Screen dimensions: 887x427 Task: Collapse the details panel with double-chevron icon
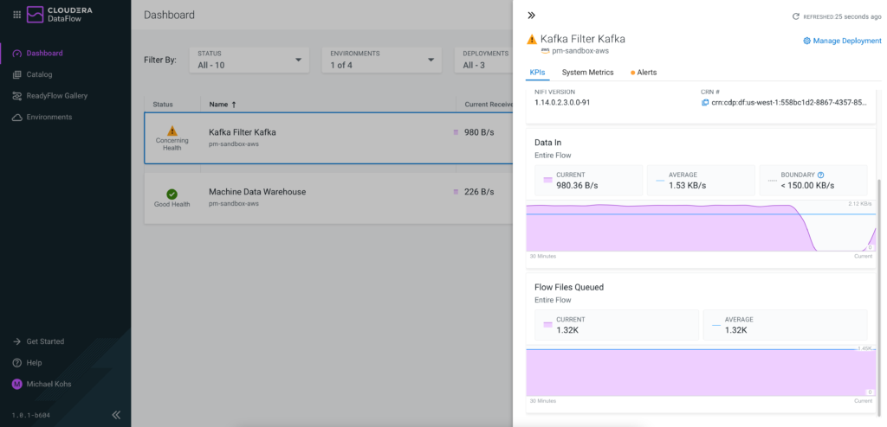tap(531, 16)
